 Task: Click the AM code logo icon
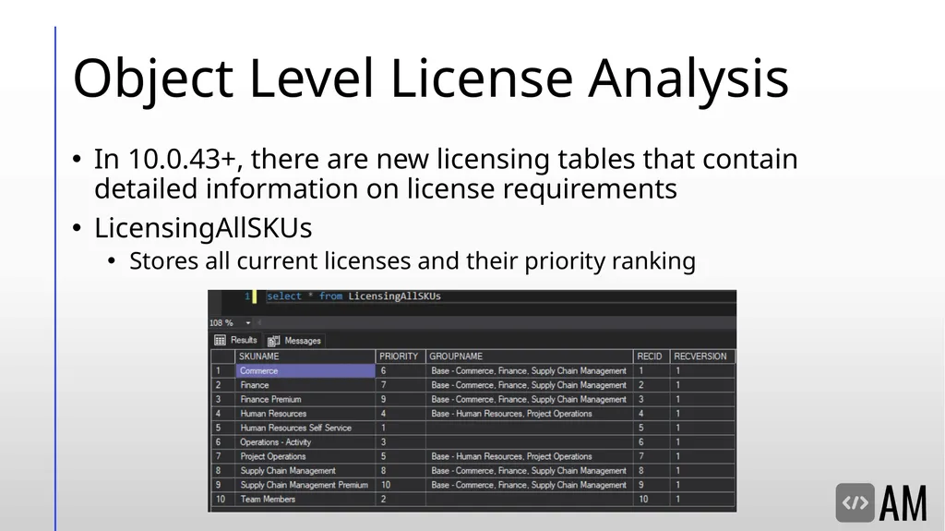(855, 502)
